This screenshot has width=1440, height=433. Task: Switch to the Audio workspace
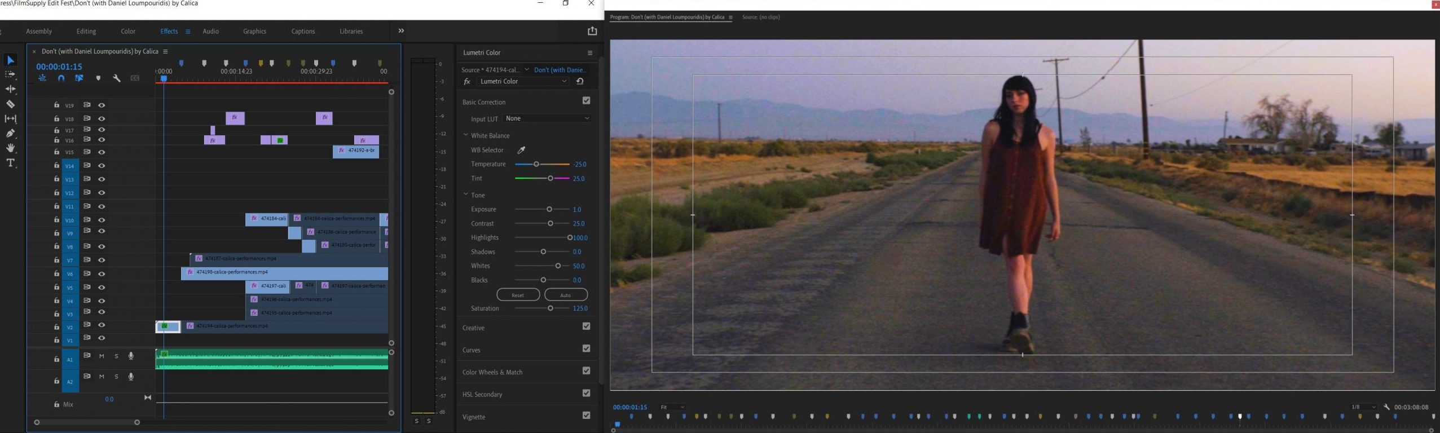point(210,32)
